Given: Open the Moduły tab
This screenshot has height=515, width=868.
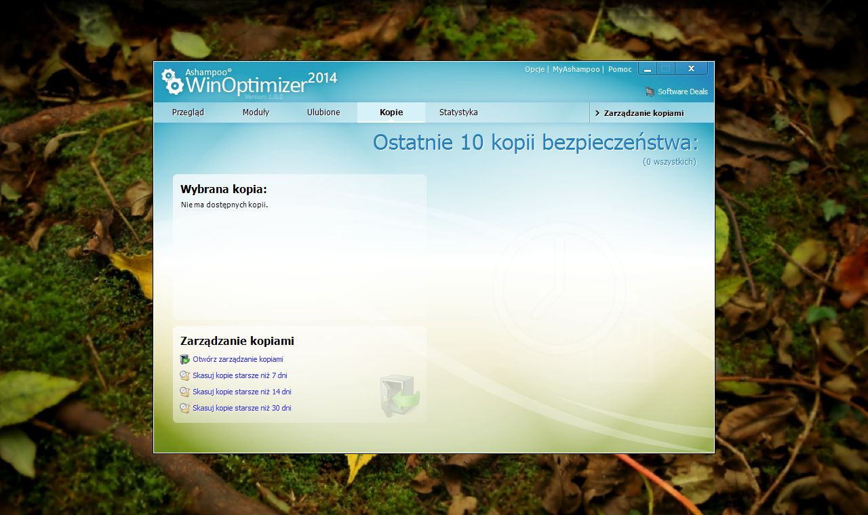Looking at the screenshot, I should [x=256, y=112].
